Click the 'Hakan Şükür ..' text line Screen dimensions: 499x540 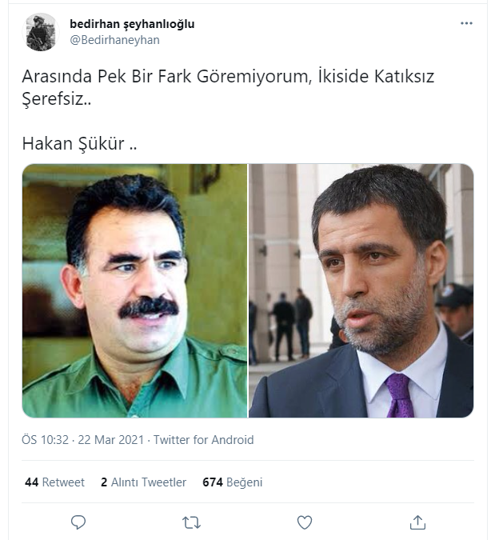[79, 144]
